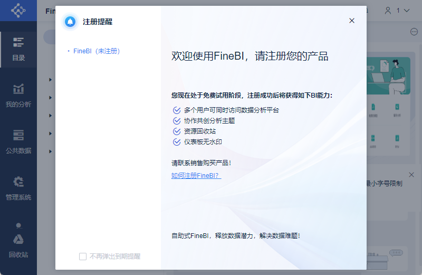Close the 最小字号限制 notification
Image resolution: width=422 pixels, height=275 pixels.
tap(411, 175)
